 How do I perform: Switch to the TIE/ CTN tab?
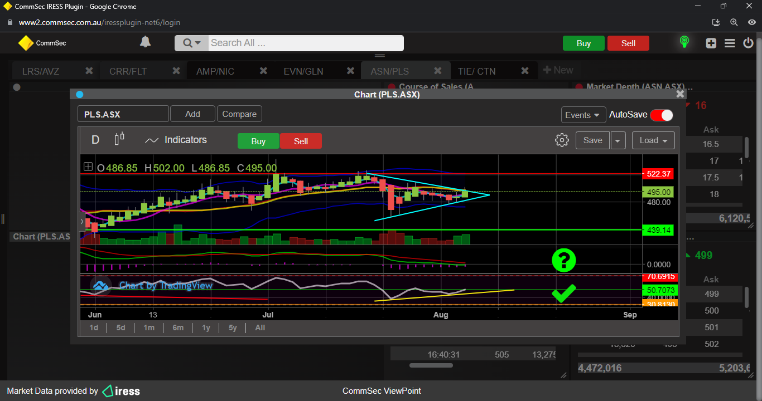476,71
